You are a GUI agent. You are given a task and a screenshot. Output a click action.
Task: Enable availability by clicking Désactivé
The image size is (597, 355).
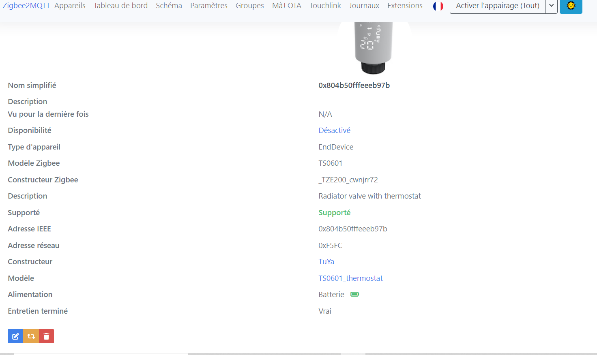click(334, 130)
